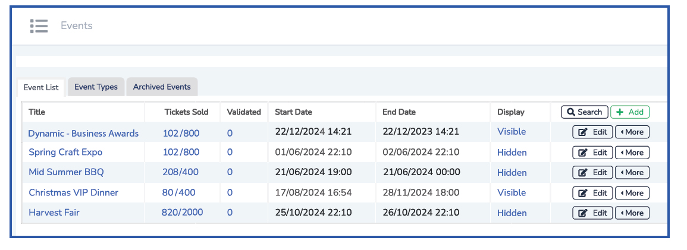Open the Christmas VIP Dinner event link
The width and height of the screenshot is (687, 250).
[x=73, y=193]
